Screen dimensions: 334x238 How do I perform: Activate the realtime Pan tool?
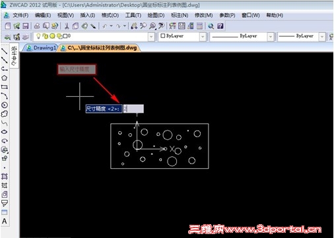click(x=134, y=26)
